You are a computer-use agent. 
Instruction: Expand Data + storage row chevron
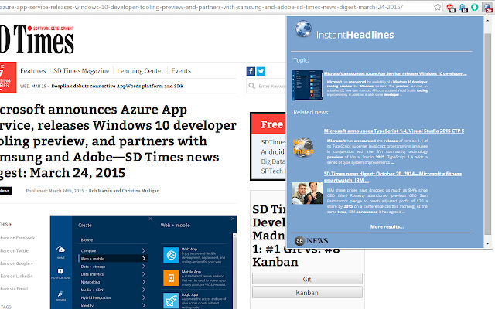pos(144,267)
